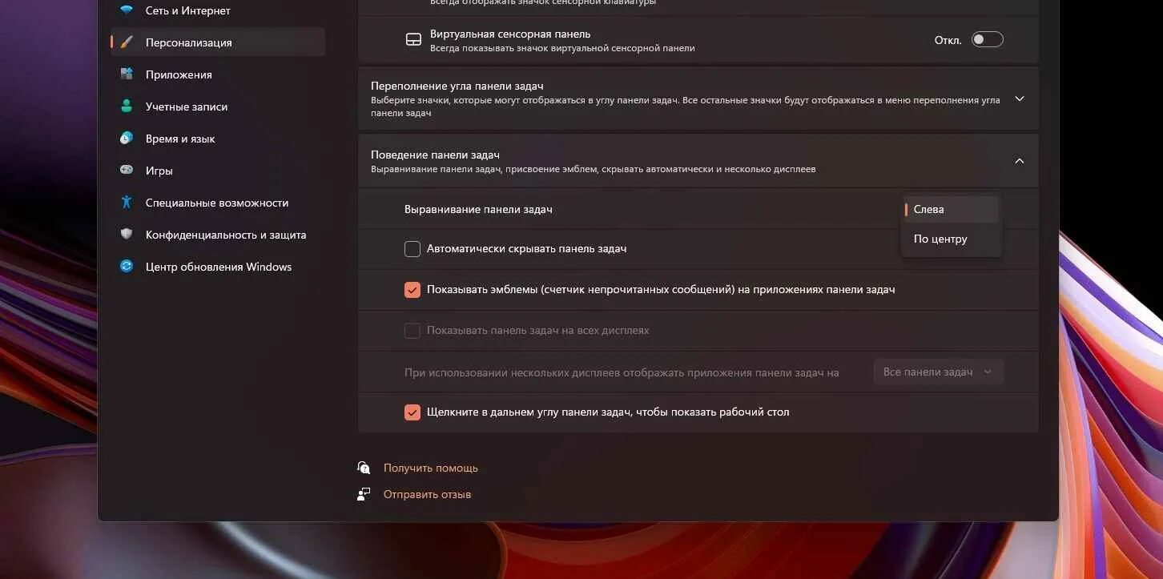Enable Автоматически скрывать панель задач checkbox
This screenshot has width=1163, height=579.
[412, 249]
